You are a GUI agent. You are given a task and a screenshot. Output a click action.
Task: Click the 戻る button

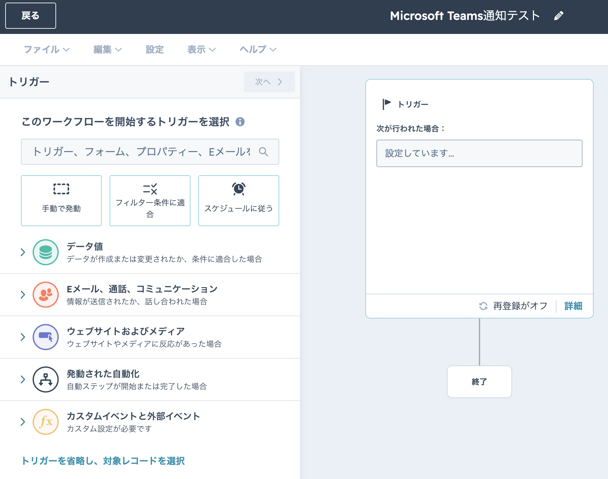(x=31, y=16)
